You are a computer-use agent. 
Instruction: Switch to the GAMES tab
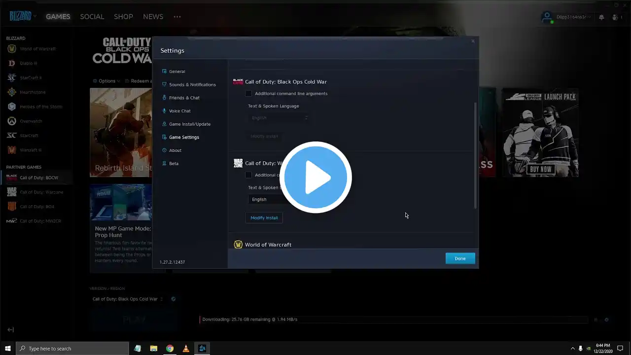pyautogui.click(x=58, y=17)
